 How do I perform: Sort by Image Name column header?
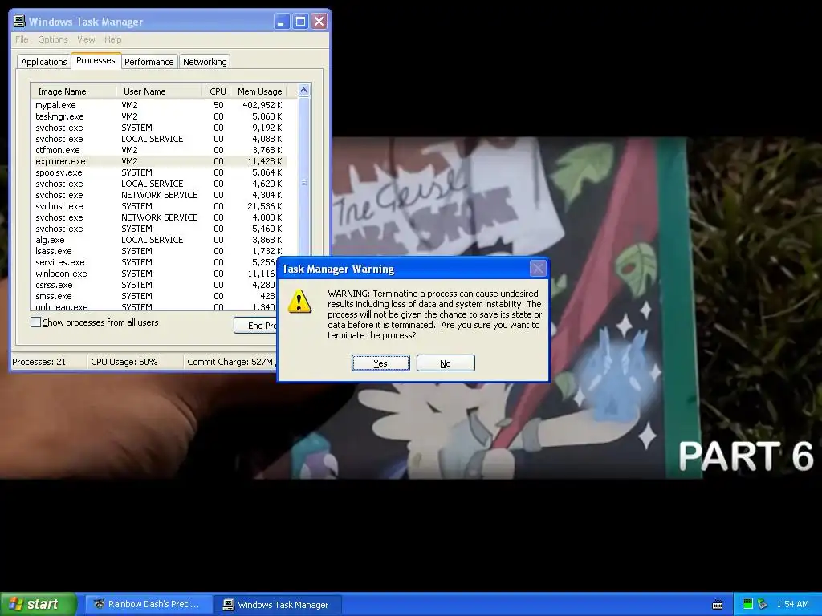tap(73, 91)
